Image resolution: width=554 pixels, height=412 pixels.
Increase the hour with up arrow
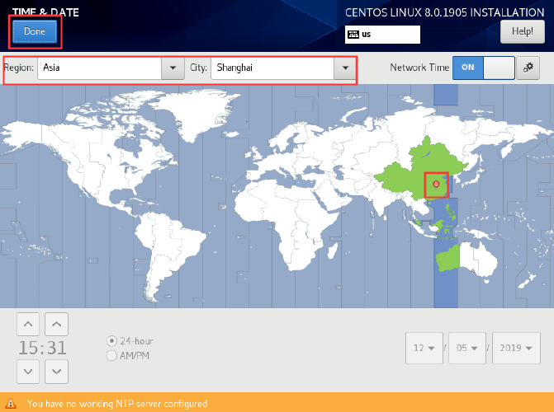(28, 324)
